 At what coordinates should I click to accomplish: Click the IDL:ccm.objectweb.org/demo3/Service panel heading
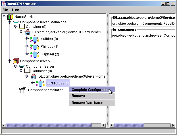[x=144, y=18]
